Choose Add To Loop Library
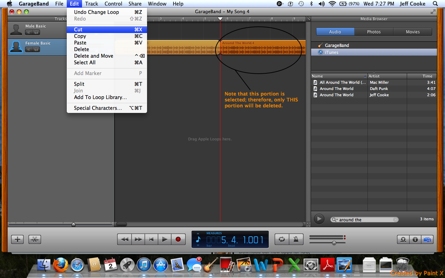This screenshot has width=445, height=278. (x=107, y=97)
